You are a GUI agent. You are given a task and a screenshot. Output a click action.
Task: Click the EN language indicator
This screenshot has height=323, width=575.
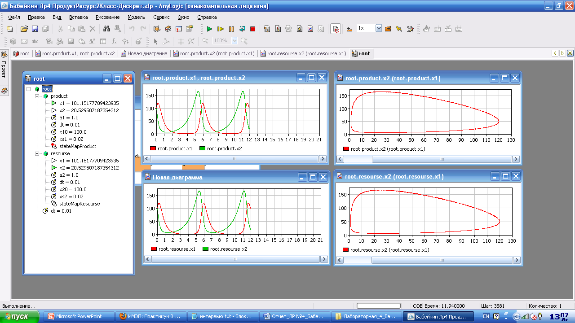click(486, 316)
